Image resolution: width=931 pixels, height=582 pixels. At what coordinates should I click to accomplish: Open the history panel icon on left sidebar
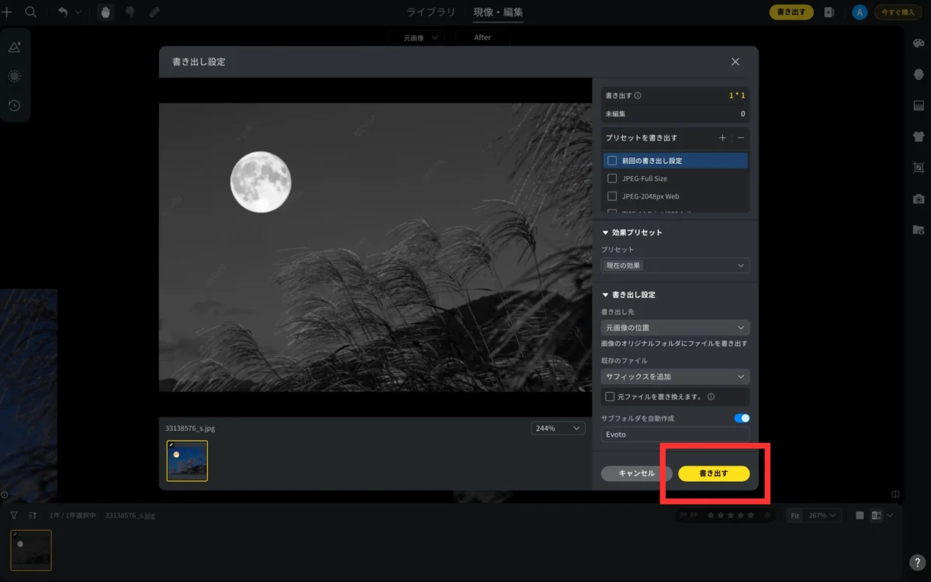pos(14,106)
